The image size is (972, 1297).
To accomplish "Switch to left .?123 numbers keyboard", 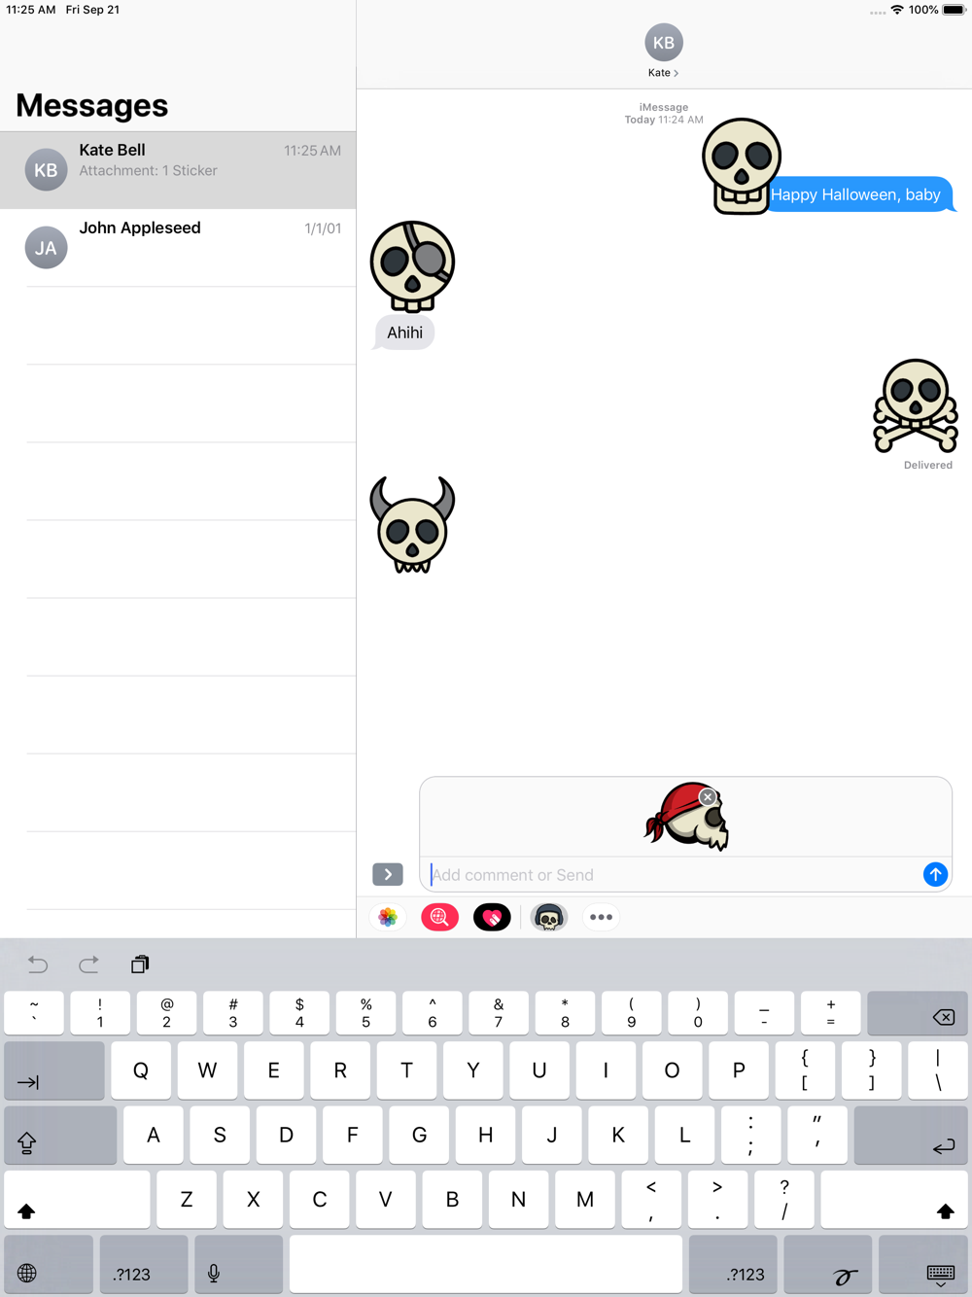I will tap(144, 1265).
